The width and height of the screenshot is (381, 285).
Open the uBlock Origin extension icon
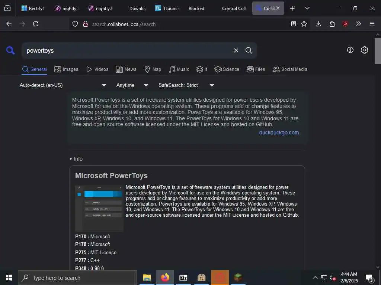click(345, 24)
